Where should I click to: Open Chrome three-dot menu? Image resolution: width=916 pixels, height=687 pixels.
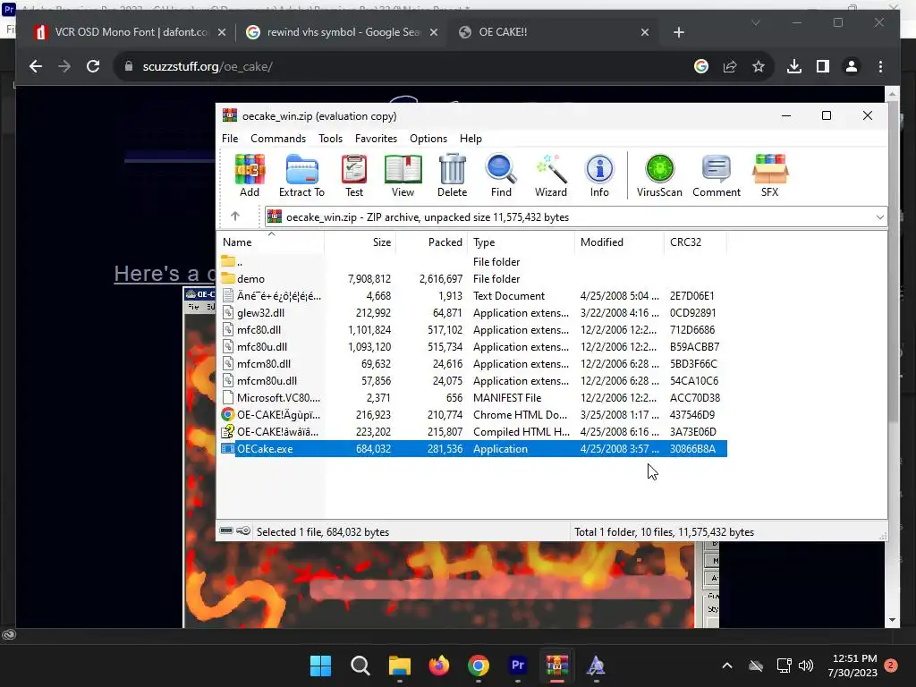[880, 66]
